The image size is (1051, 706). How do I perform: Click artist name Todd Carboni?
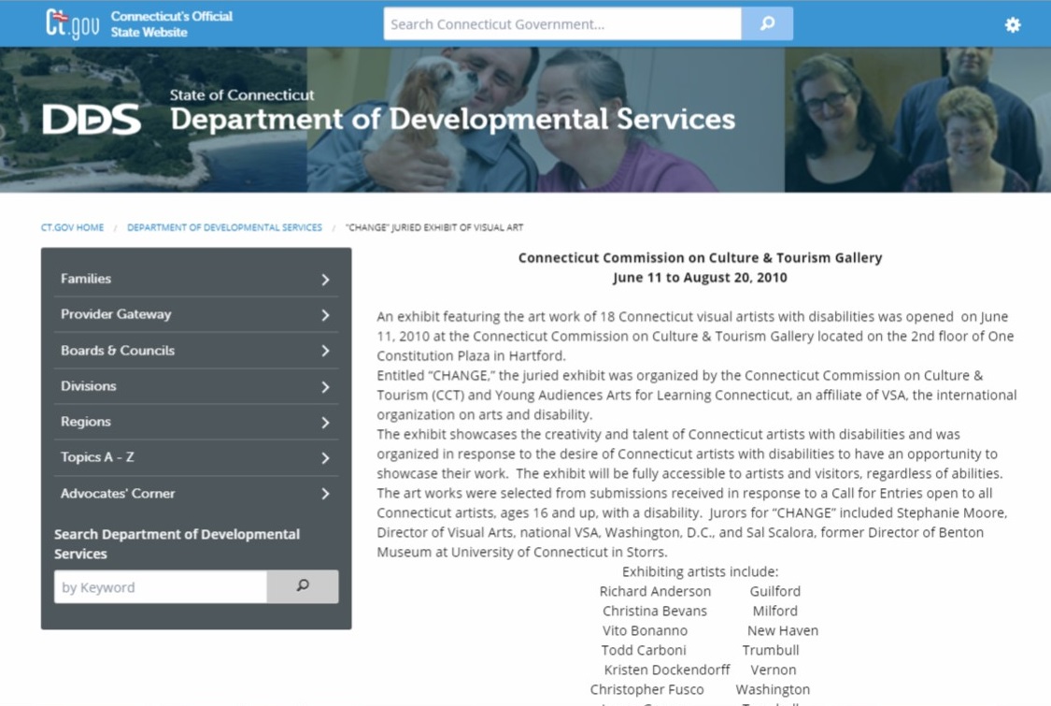(x=644, y=650)
